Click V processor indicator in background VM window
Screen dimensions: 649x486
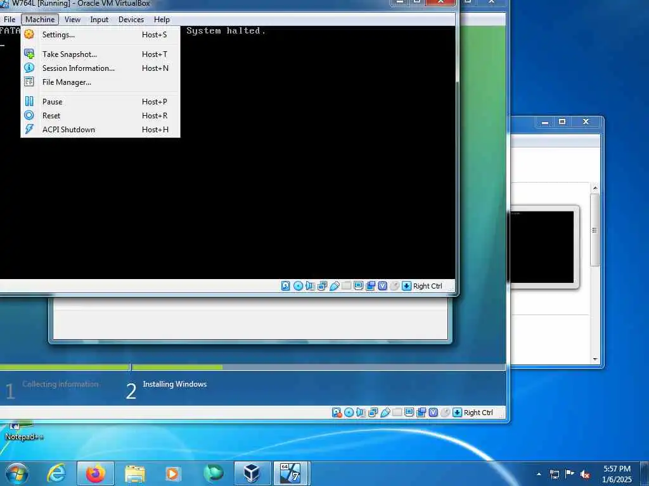(x=434, y=413)
